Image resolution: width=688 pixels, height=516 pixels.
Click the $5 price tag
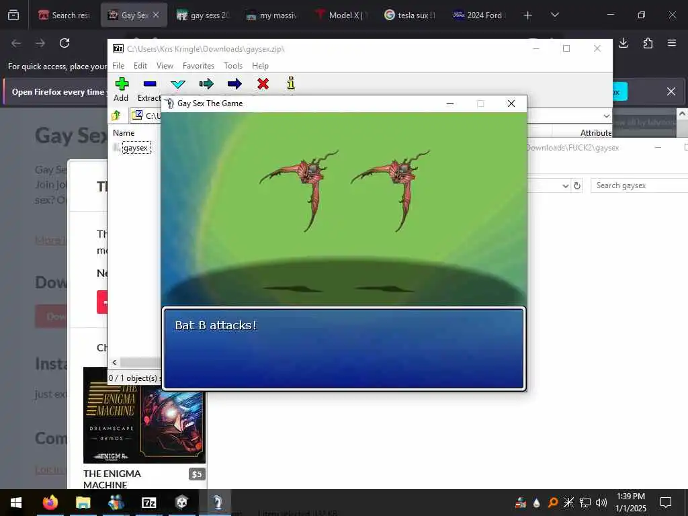tap(197, 474)
